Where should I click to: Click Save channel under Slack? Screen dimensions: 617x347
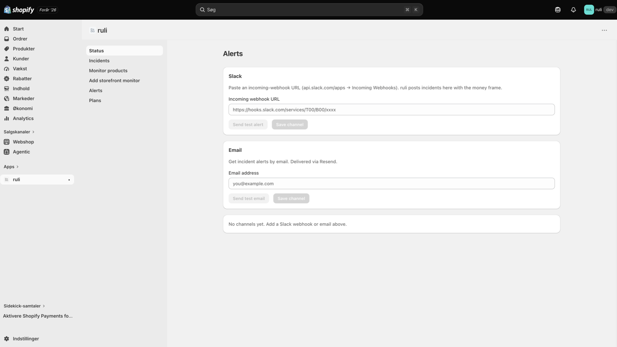(290, 125)
